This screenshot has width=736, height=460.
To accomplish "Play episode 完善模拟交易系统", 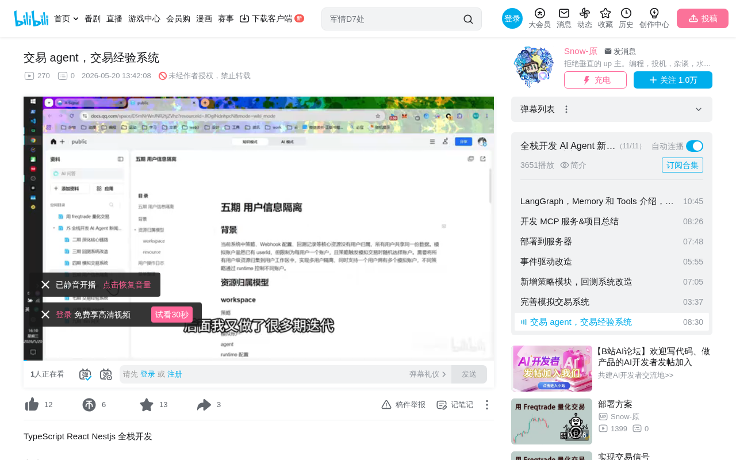I will click(x=612, y=302).
